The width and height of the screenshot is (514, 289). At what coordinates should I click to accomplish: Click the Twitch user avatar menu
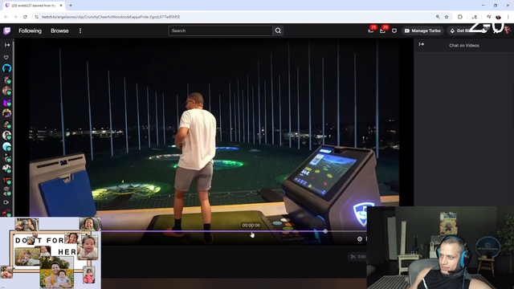507,31
